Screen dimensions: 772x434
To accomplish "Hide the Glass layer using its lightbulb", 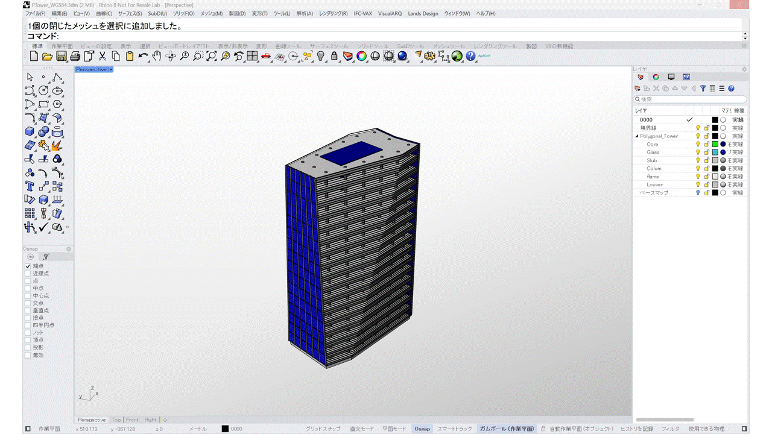I will (698, 153).
